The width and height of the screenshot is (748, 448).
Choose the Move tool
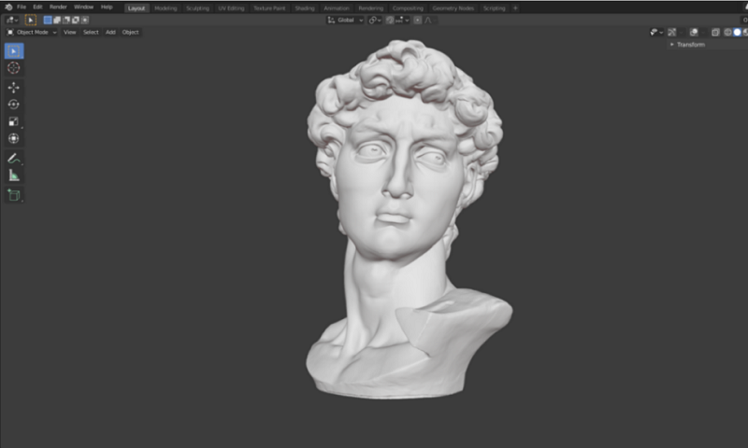click(14, 88)
